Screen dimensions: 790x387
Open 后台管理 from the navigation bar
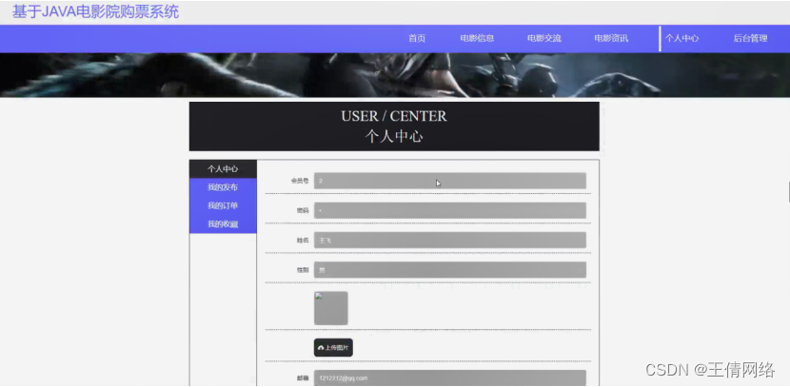pos(750,39)
